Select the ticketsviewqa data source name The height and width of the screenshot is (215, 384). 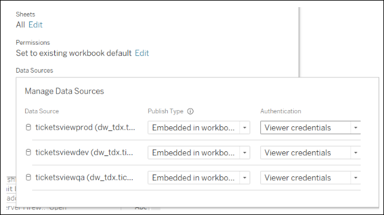point(84,177)
